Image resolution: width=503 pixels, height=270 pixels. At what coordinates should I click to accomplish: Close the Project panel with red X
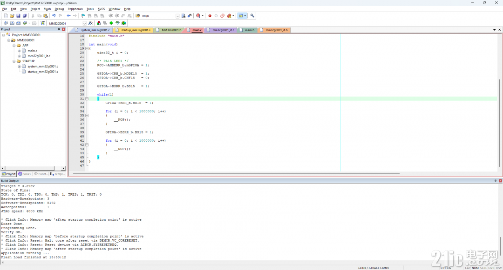tap(63, 29)
